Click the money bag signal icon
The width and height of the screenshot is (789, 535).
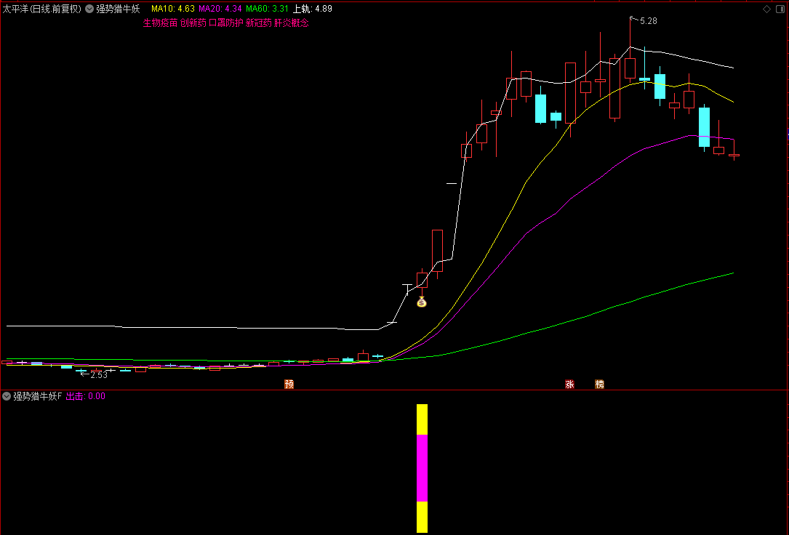[422, 302]
